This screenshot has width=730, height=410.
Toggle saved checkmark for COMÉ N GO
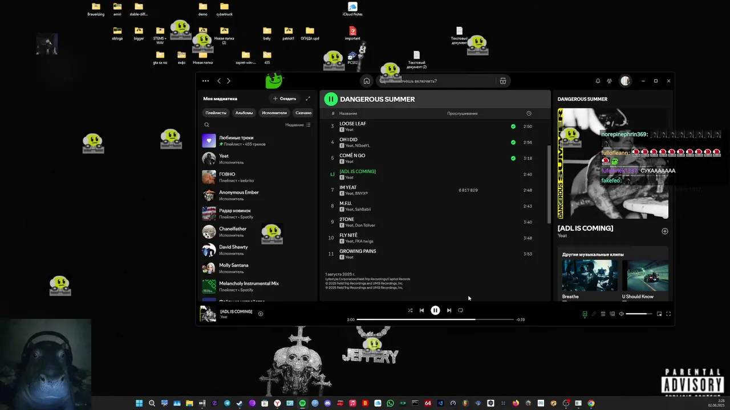(513, 158)
